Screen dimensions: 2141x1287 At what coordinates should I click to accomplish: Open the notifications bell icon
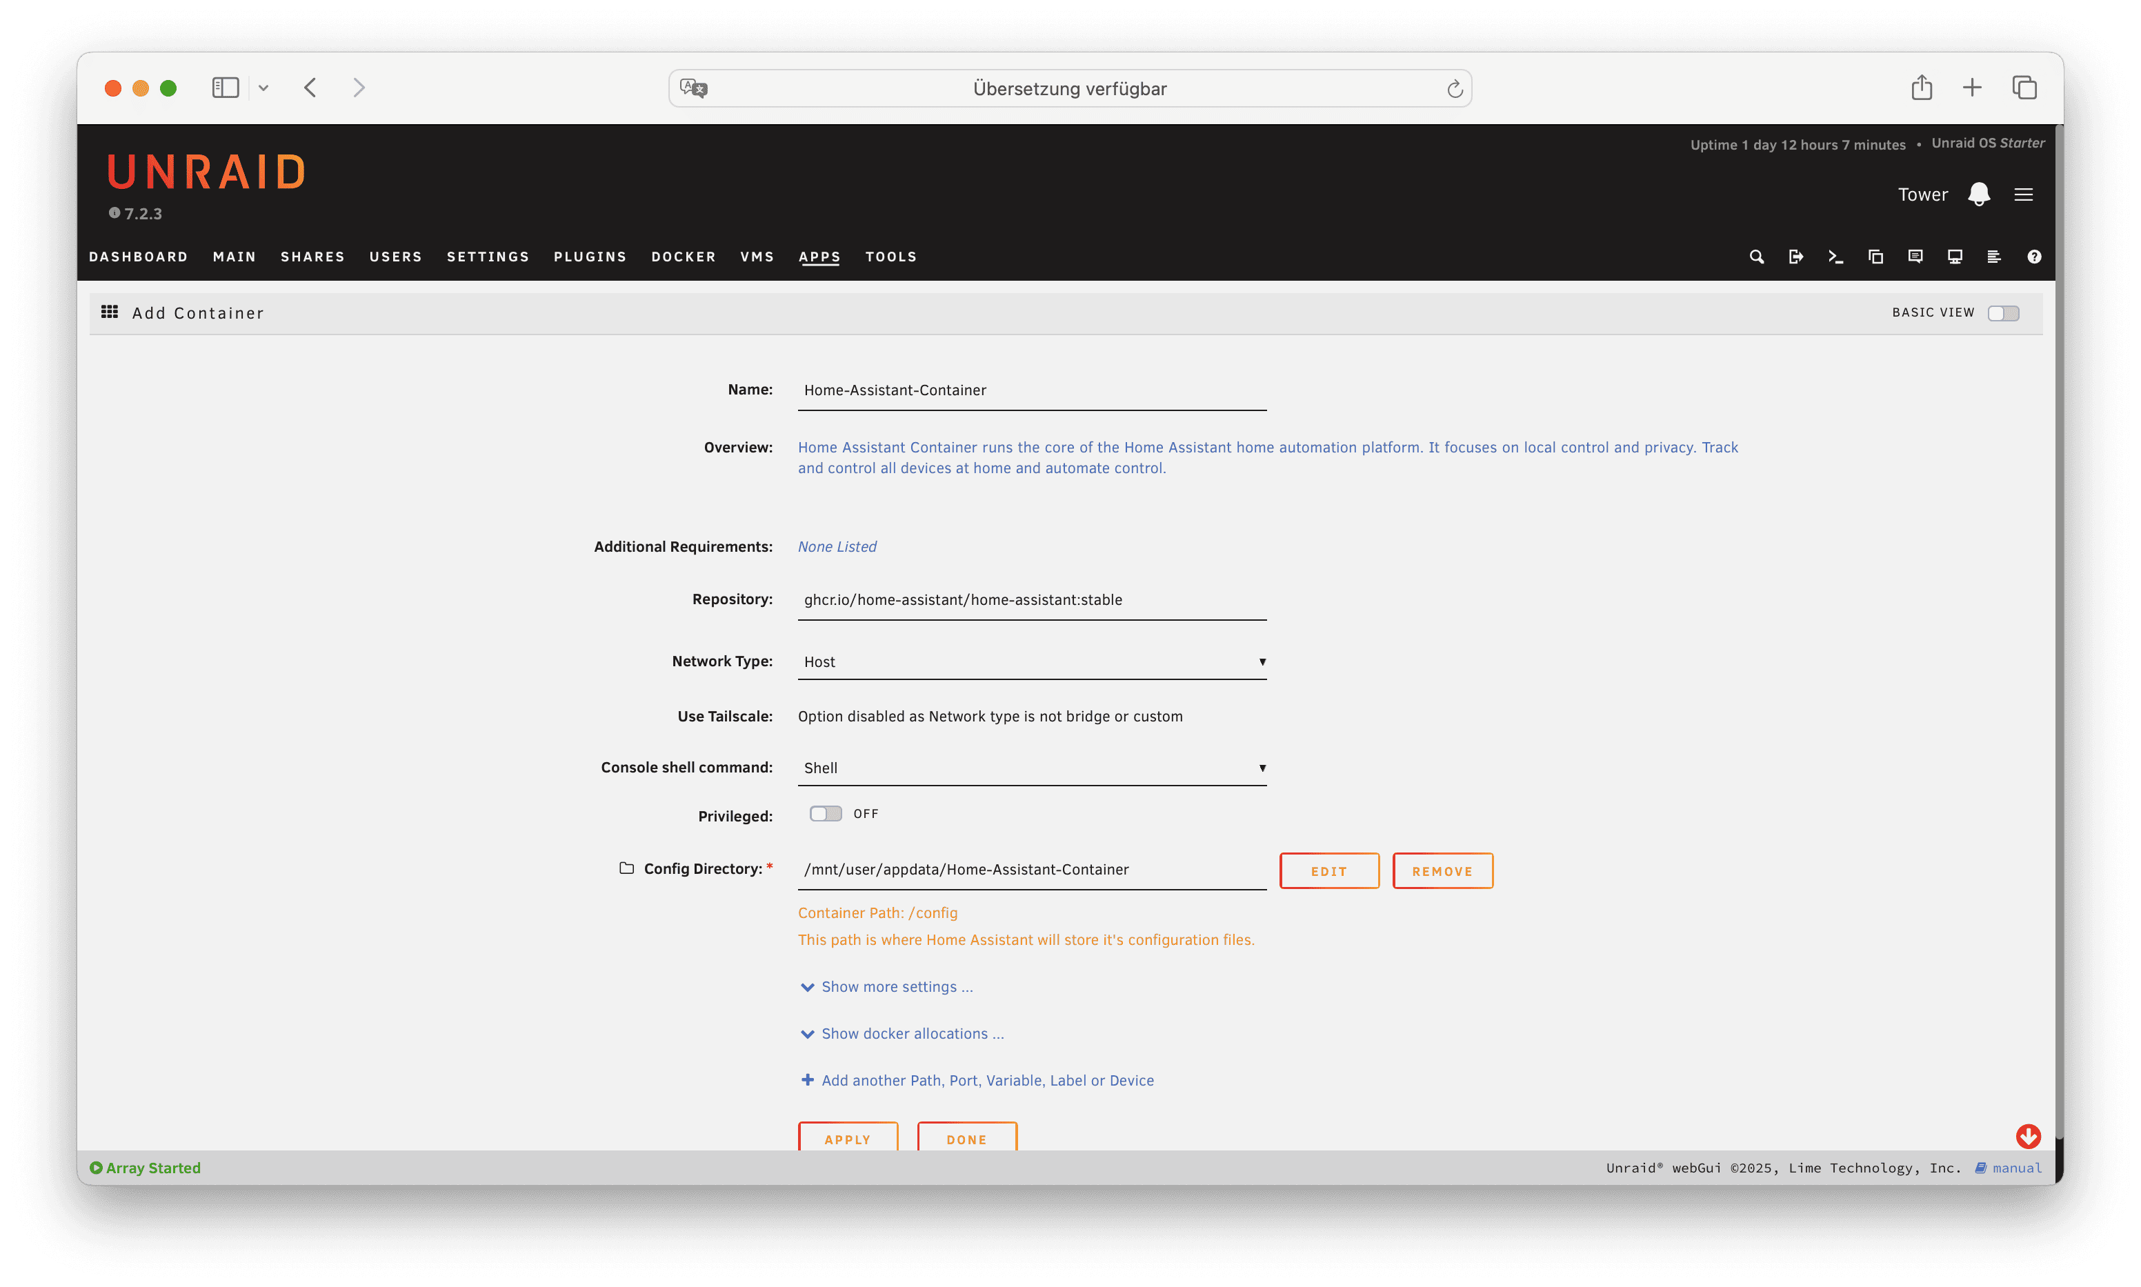1978,194
